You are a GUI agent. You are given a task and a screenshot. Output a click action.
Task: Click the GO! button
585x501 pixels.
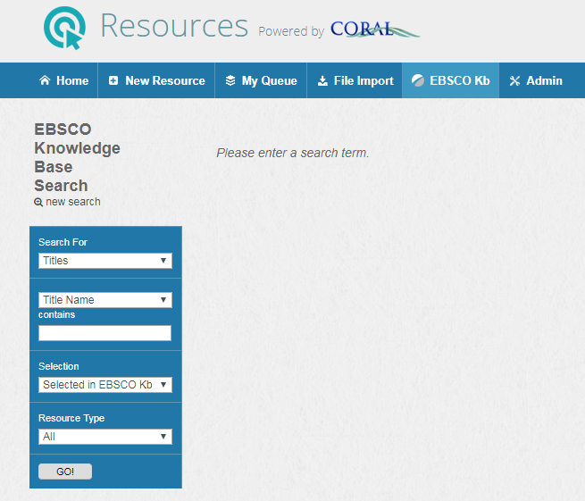(x=65, y=472)
